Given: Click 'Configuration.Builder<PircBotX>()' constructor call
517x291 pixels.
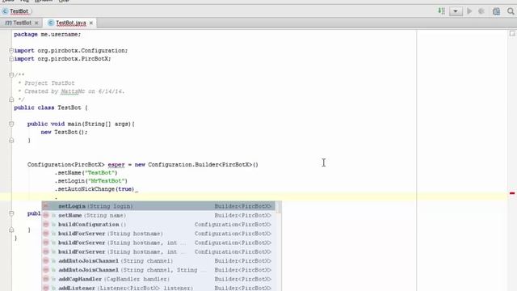Looking at the screenshot, I should tap(203, 164).
